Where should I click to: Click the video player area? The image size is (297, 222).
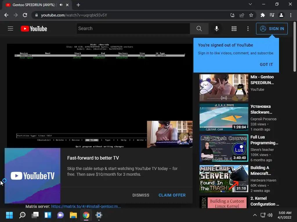[100, 96]
